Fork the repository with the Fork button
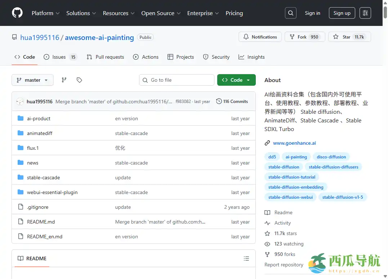Image resolution: width=388 pixels, height=279 pixels. [305, 37]
